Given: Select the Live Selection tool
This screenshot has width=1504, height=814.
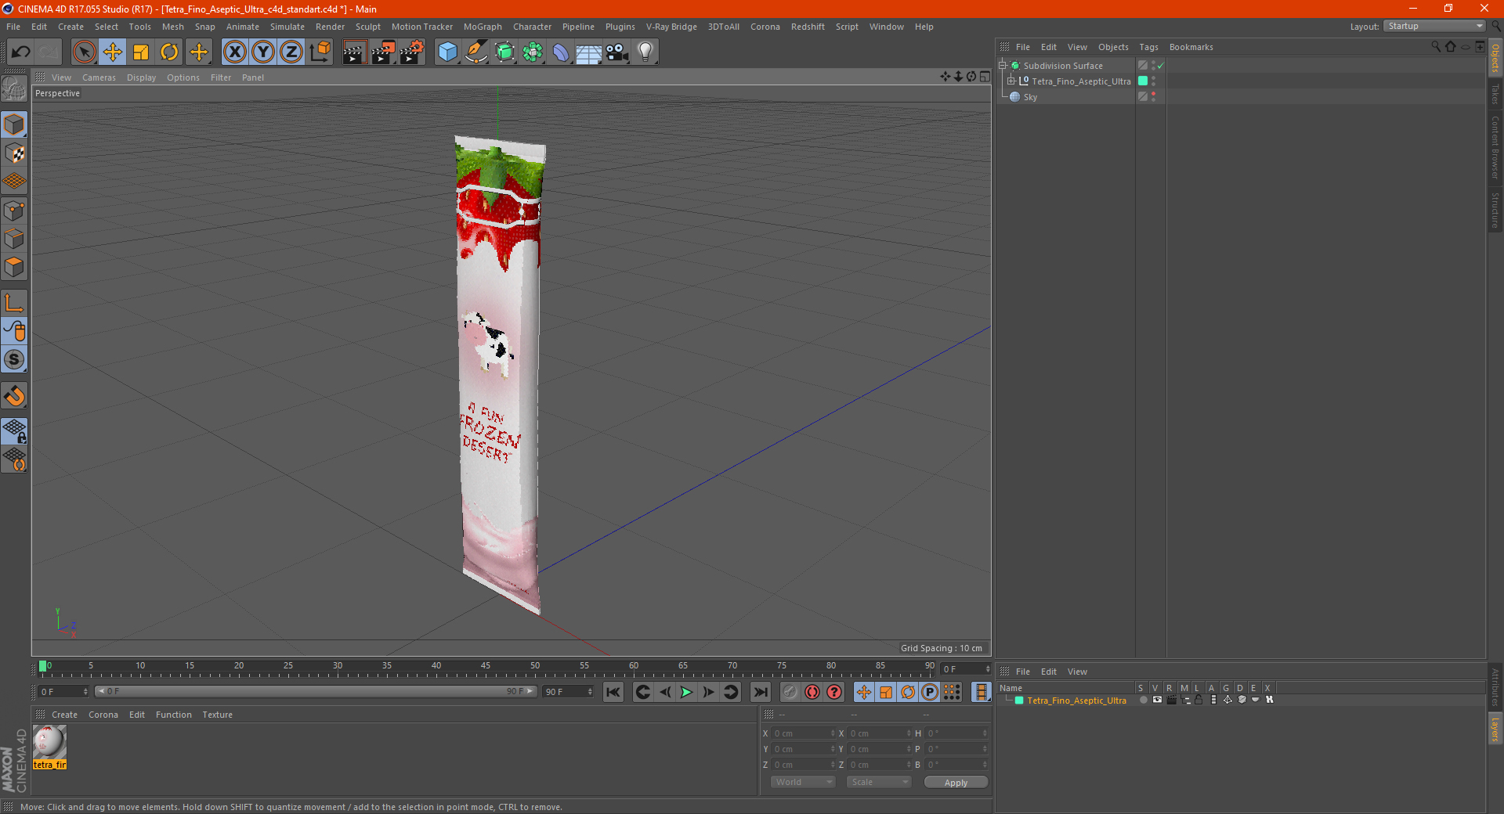Looking at the screenshot, I should point(84,52).
